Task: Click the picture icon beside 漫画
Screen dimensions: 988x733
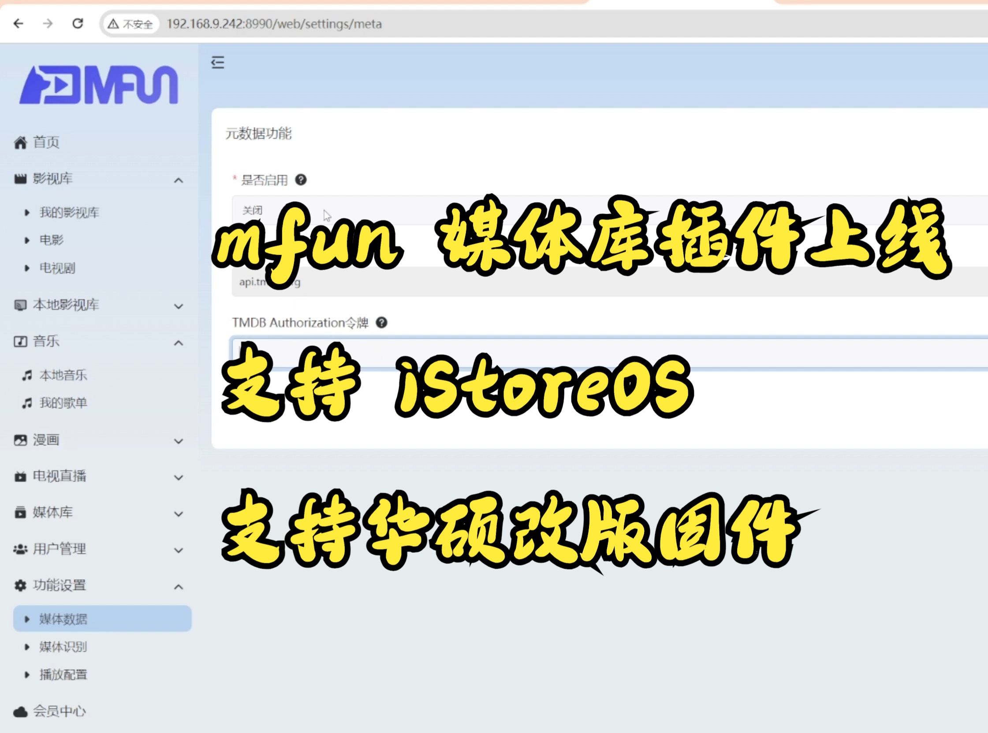Action: click(x=20, y=440)
